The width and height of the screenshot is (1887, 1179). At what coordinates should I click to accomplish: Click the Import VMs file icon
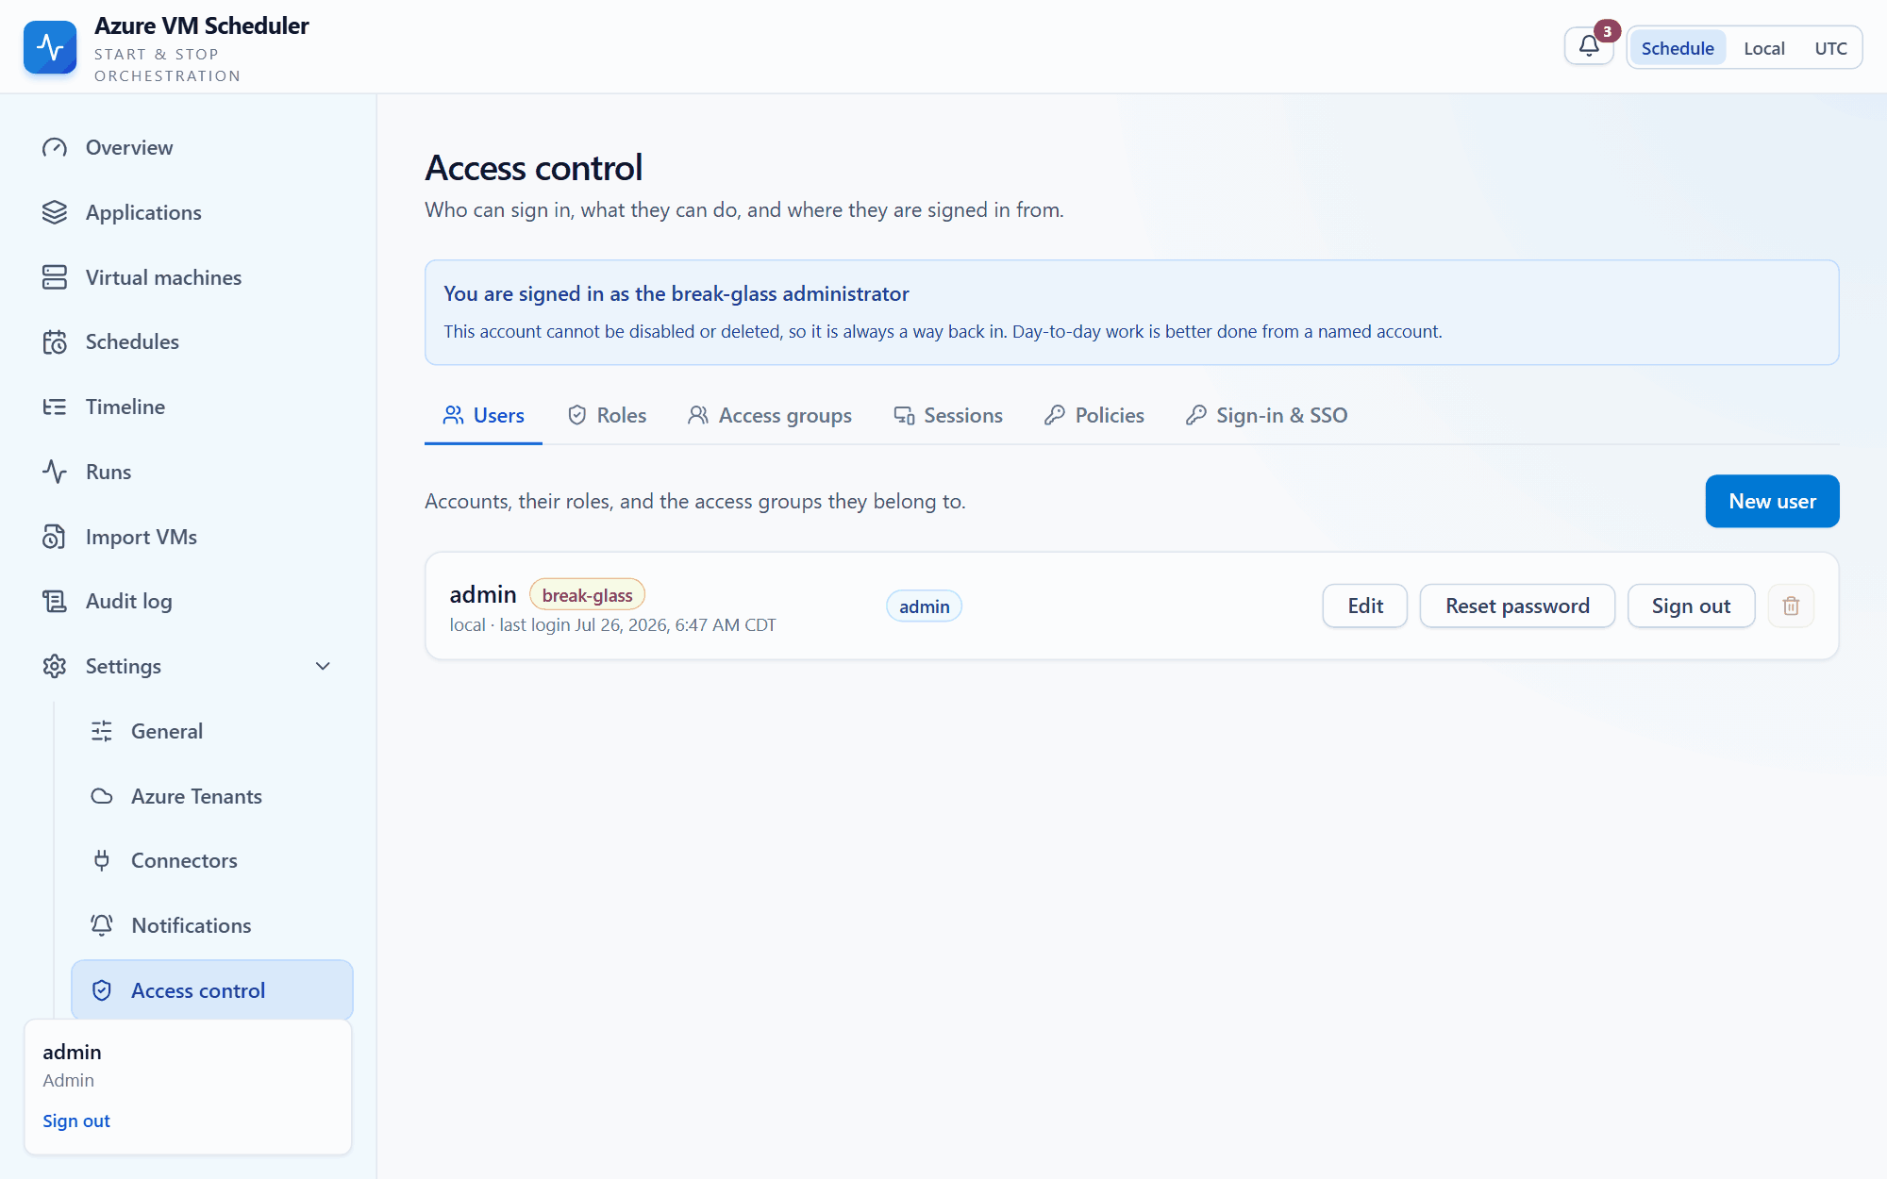55,537
